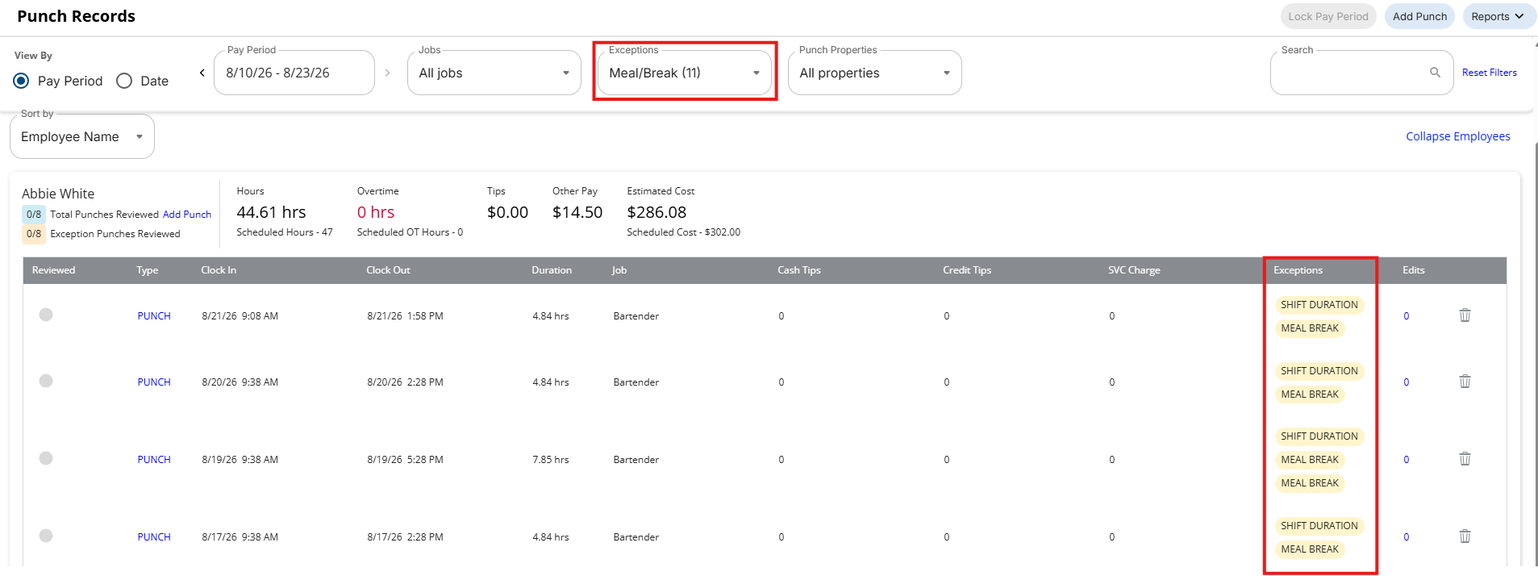Click the 8/21/26 9:08 AM clock in cell
The width and height of the screenshot is (1538, 576).
[x=240, y=316]
